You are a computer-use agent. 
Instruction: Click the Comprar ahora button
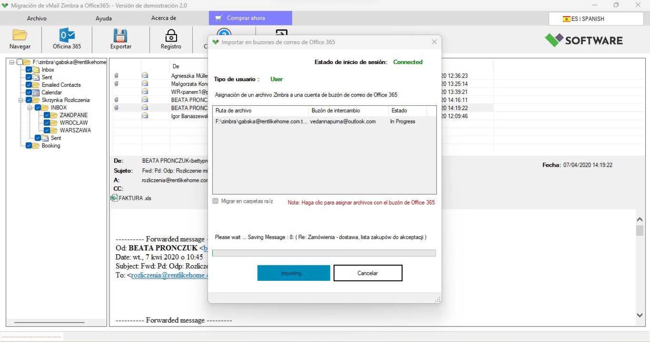tap(250, 18)
